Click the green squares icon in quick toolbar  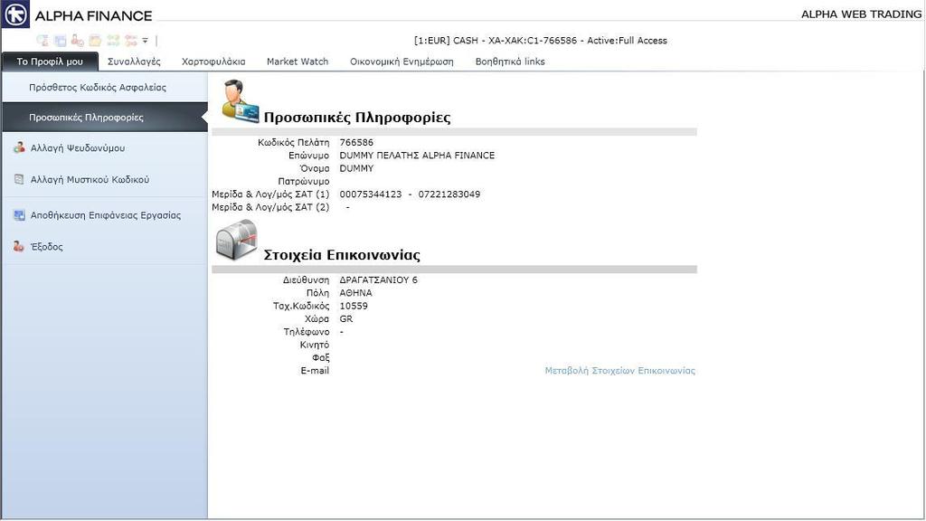[113, 40]
